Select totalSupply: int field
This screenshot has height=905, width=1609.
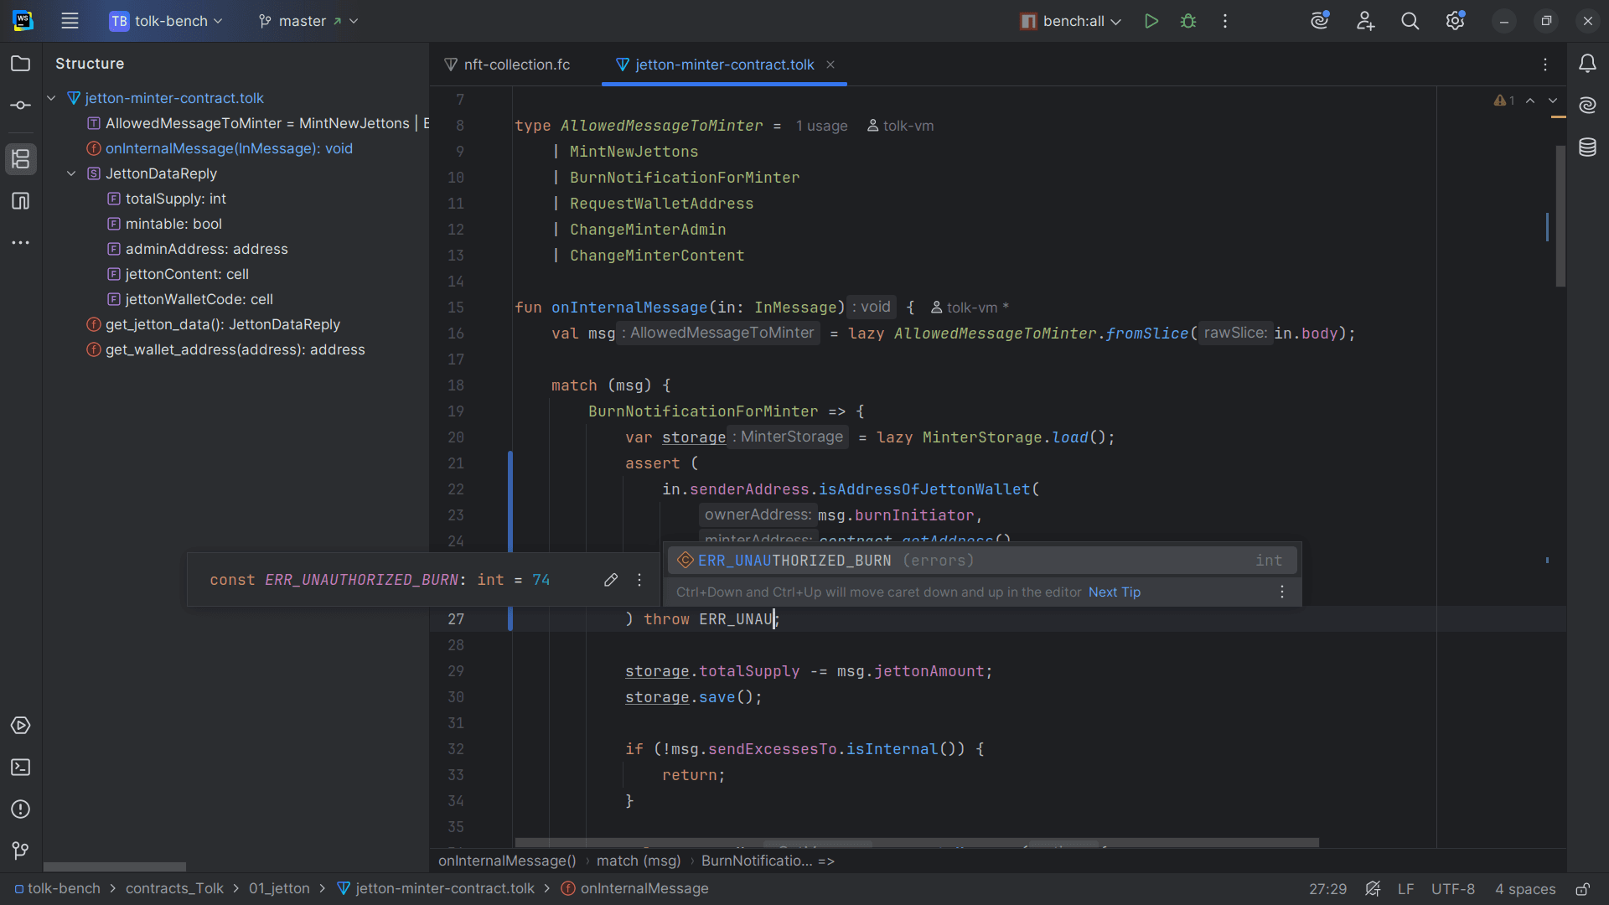pos(176,199)
